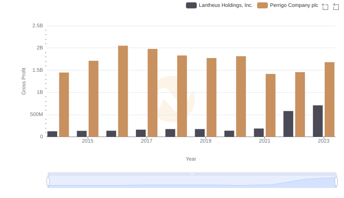The height and width of the screenshot is (198, 344).
Task: Click the 2021 x-axis label
Action: click(x=264, y=141)
